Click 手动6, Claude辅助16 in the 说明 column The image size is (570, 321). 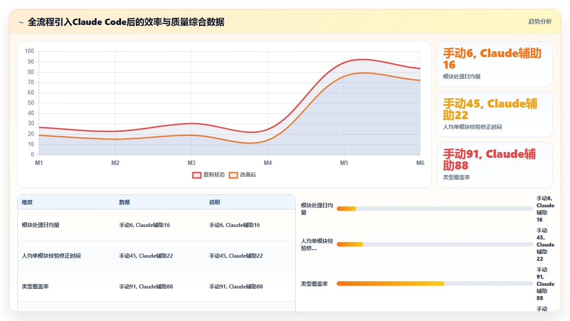pos(235,225)
